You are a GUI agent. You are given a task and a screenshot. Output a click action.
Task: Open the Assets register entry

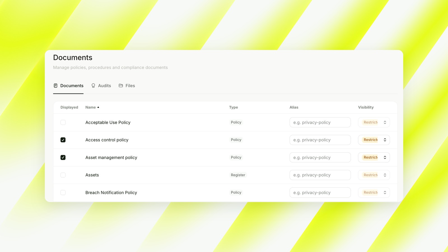(x=92, y=175)
